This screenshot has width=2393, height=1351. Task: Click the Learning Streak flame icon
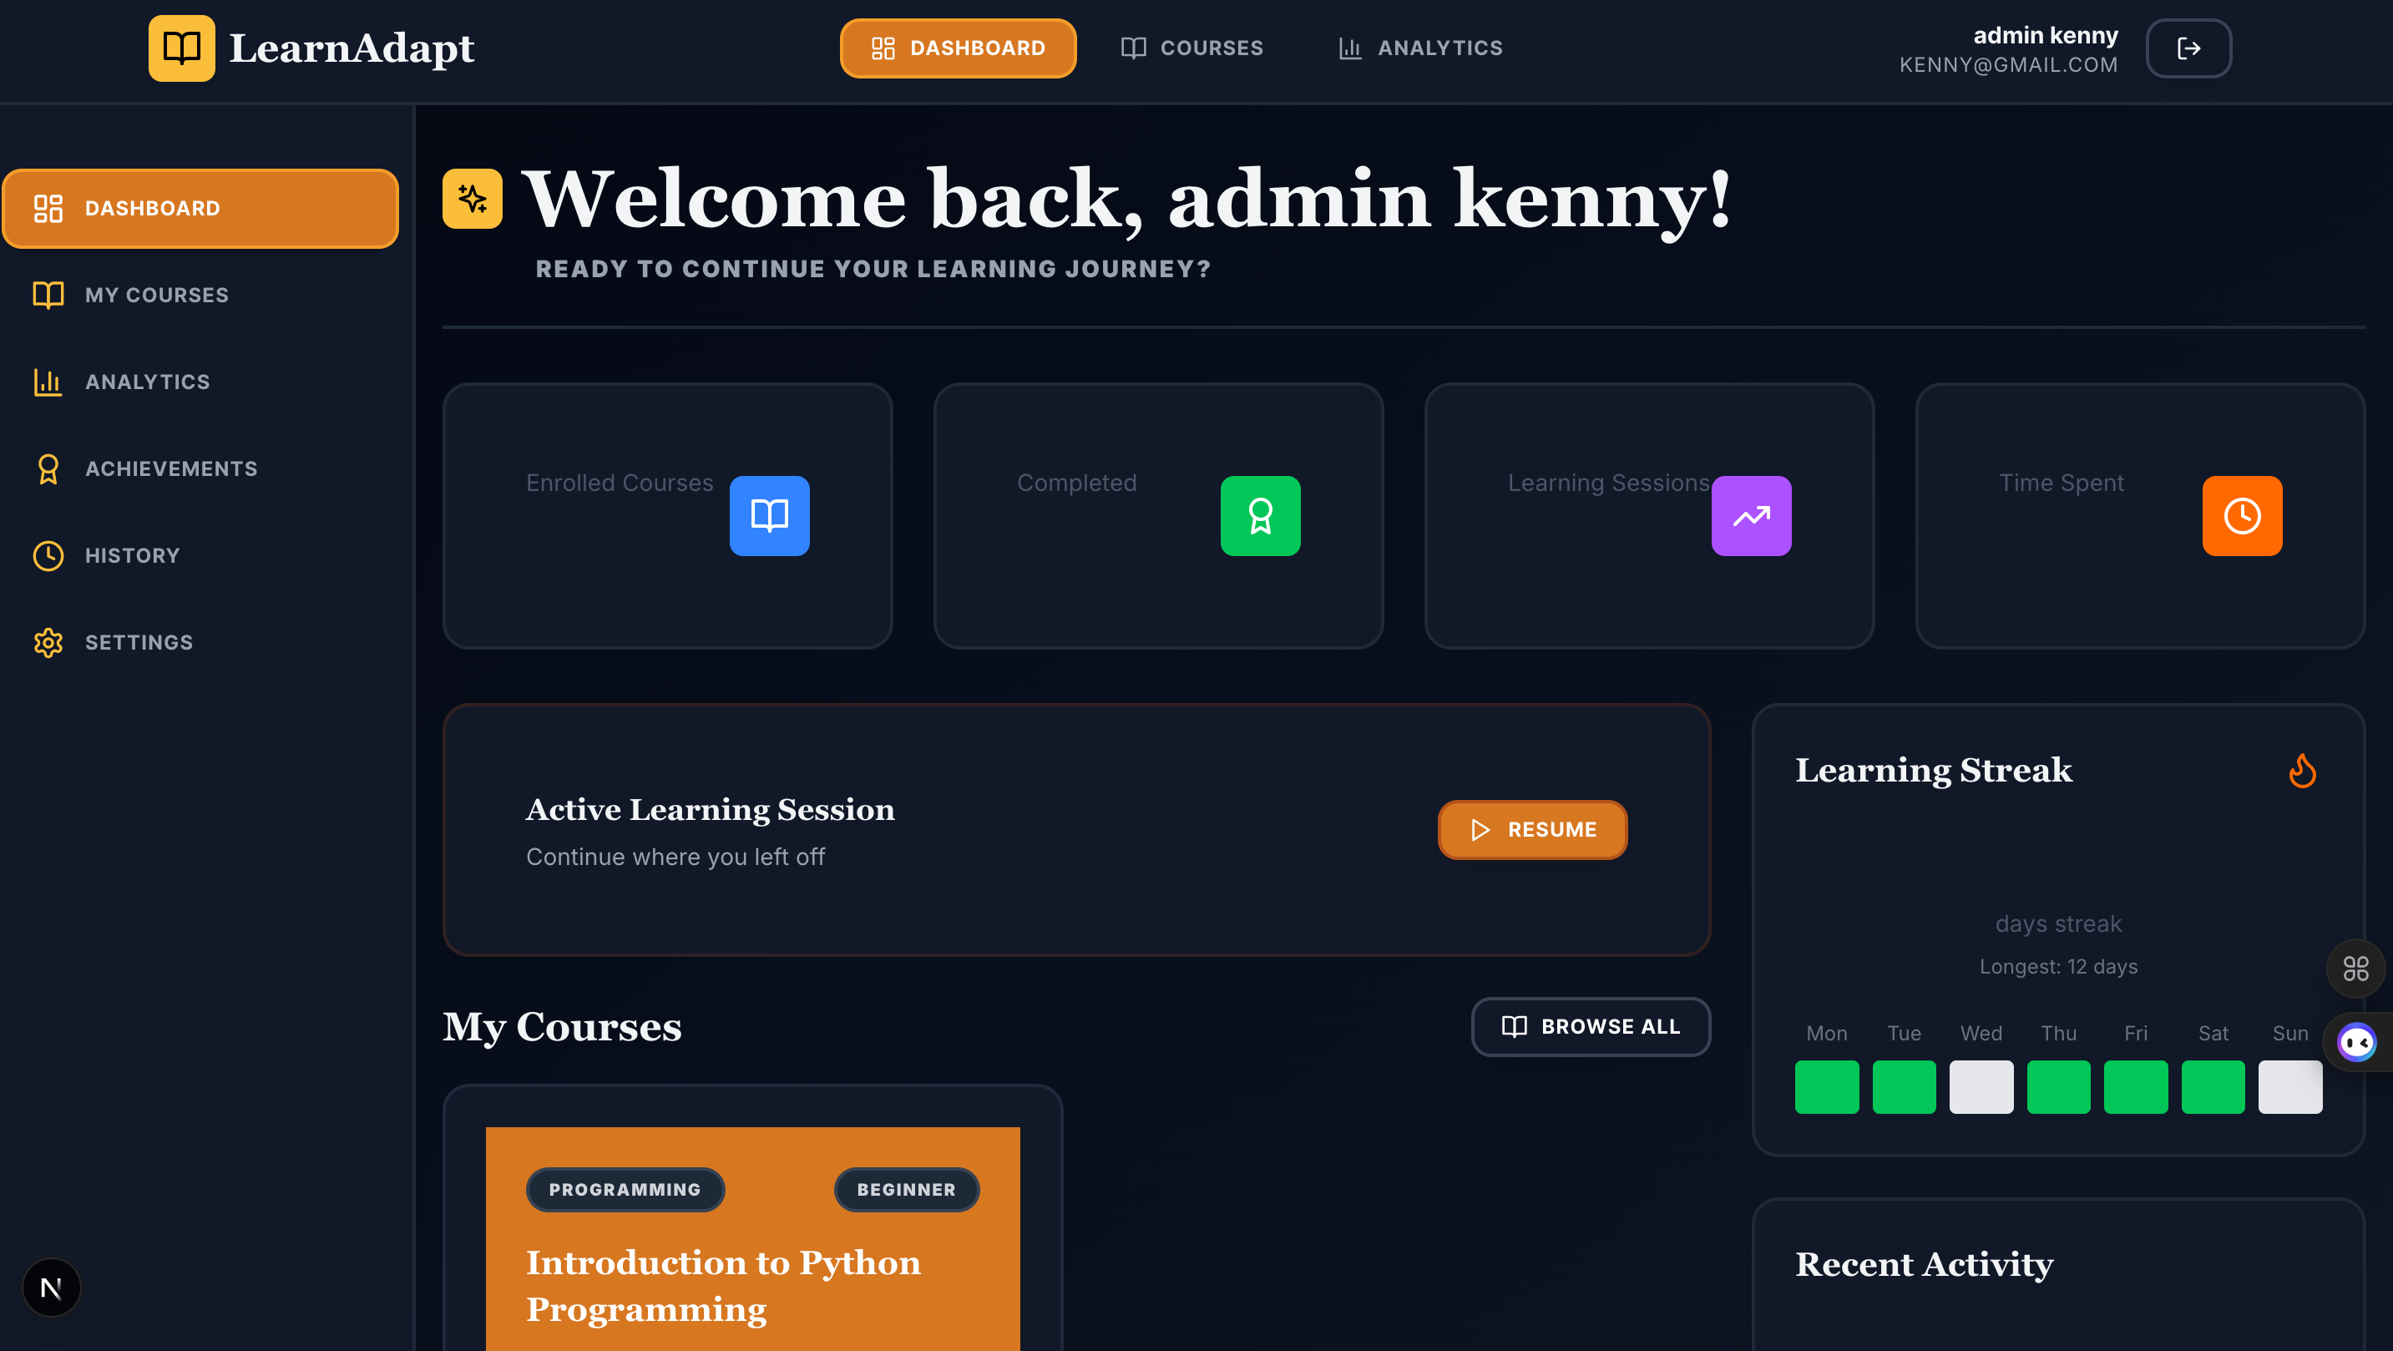click(2301, 771)
